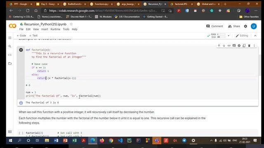
Task: Open the table of contents sidebar
Action: click(10, 38)
